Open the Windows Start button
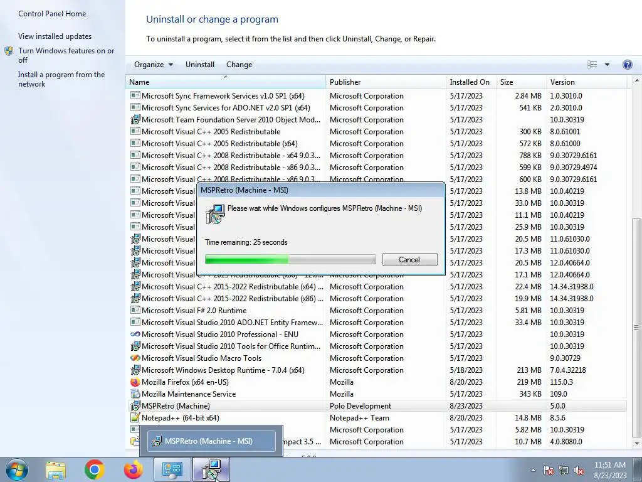642x482 pixels. [x=16, y=469]
